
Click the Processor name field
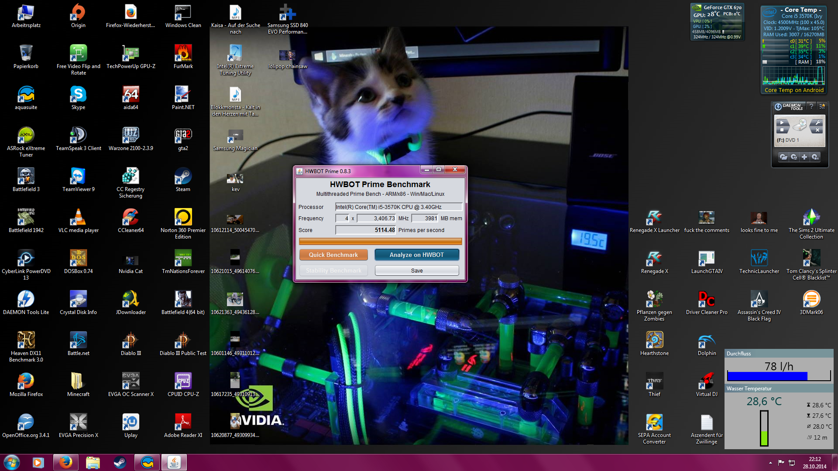[x=398, y=207]
